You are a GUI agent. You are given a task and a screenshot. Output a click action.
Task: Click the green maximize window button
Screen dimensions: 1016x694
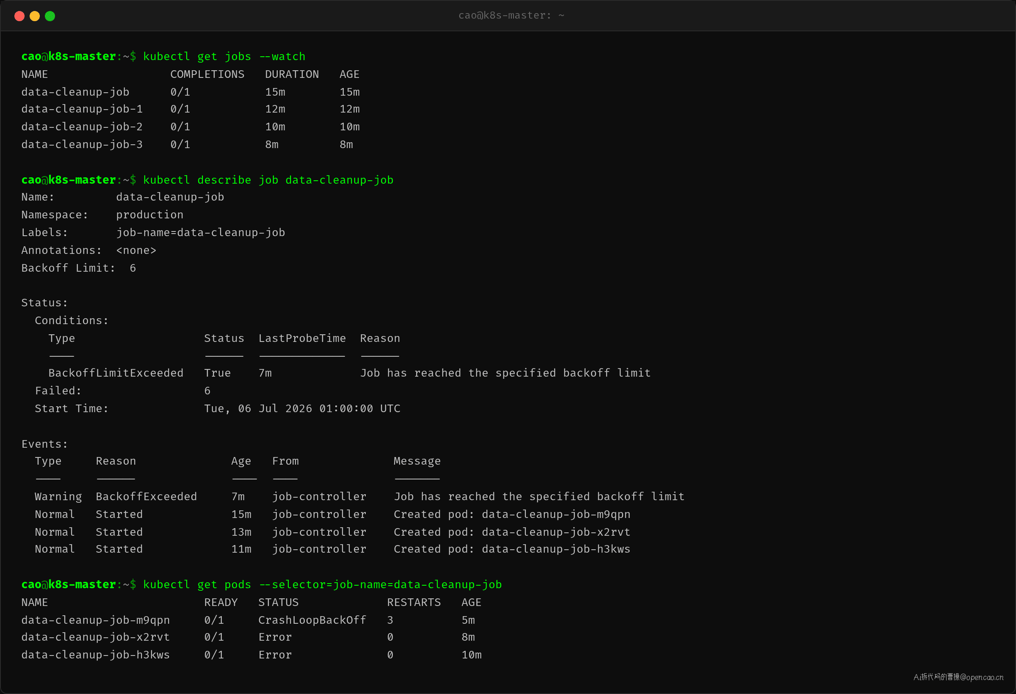click(50, 16)
